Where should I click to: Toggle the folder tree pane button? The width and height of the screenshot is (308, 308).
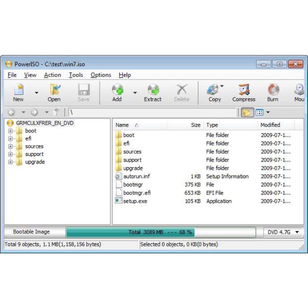pyautogui.click(x=247, y=112)
